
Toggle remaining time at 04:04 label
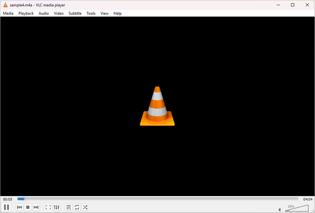pos(308,199)
